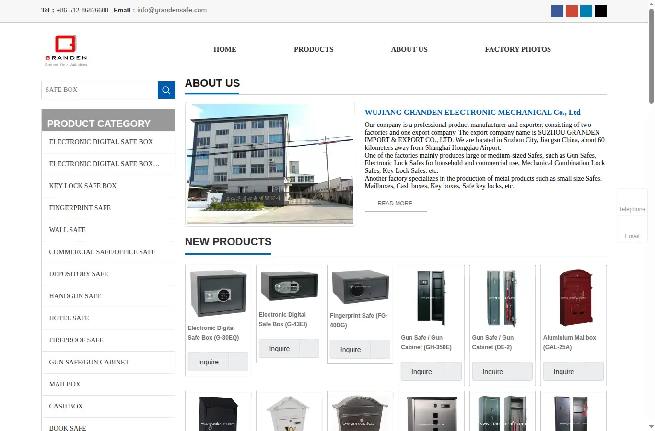Click the search magnifier icon button
This screenshot has width=655, height=431.
[x=166, y=90]
